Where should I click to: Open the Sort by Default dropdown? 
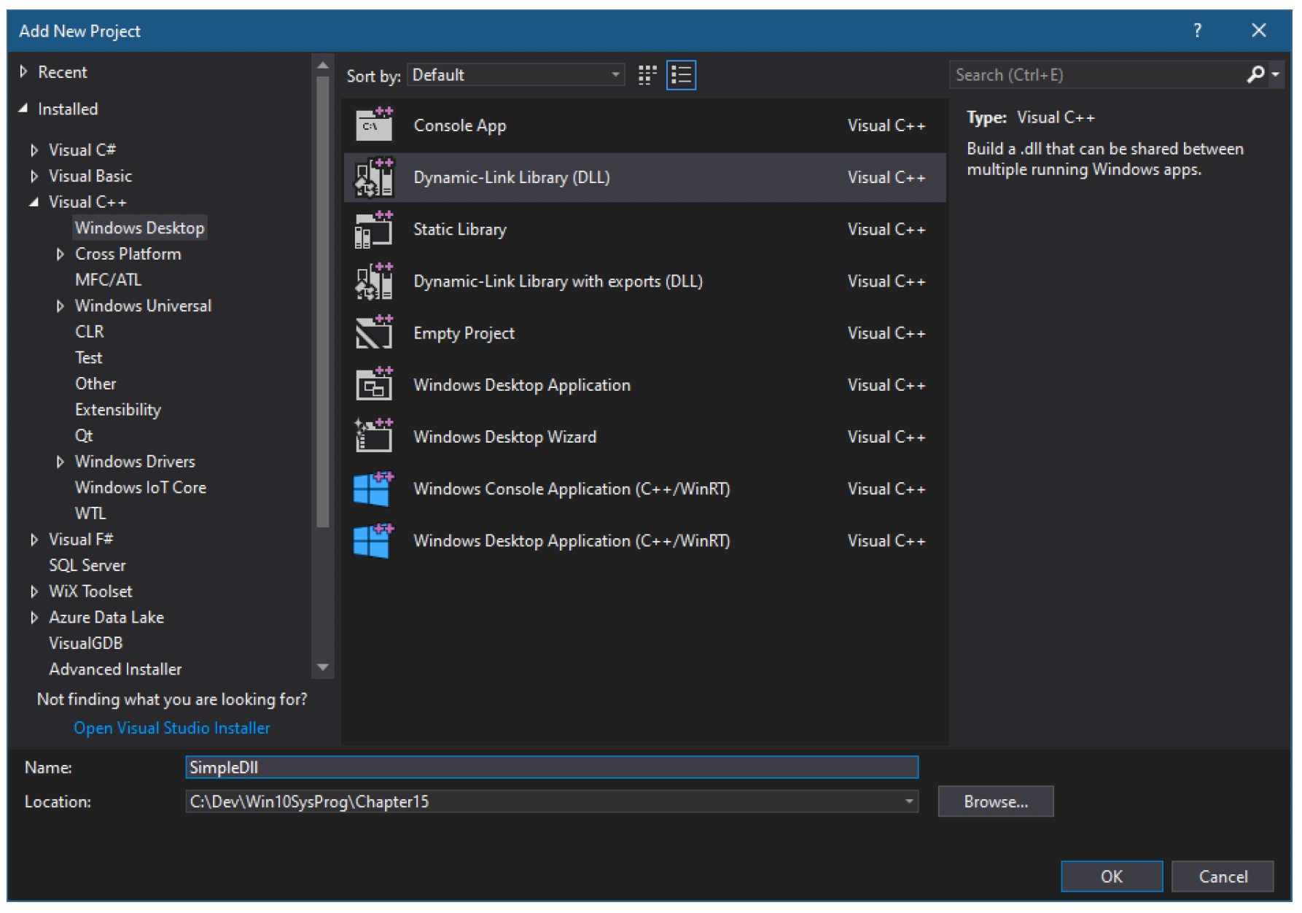pyautogui.click(x=516, y=75)
